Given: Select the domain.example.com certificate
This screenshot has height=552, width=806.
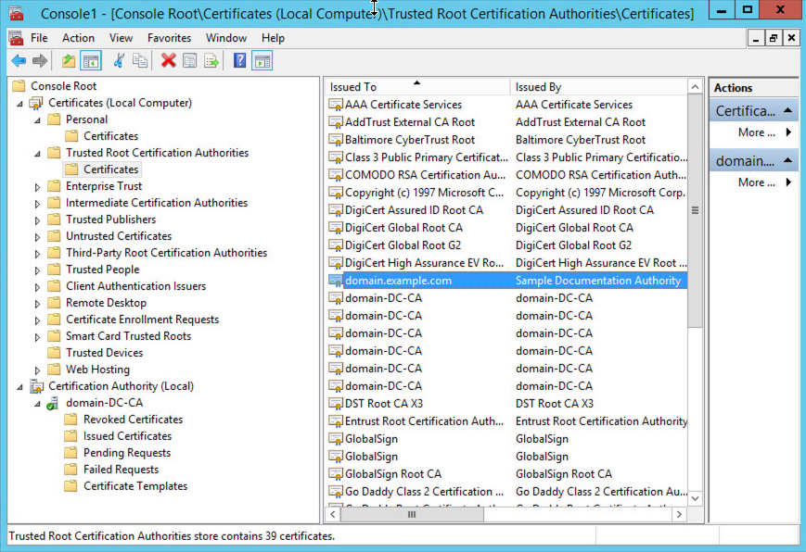Looking at the screenshot, I should point(399,280).
